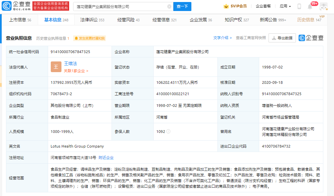This screenshot has height=196, width=334.
Task: Click former name 河南莲花味精股份有限公司
Action: [x=284, y=135]
